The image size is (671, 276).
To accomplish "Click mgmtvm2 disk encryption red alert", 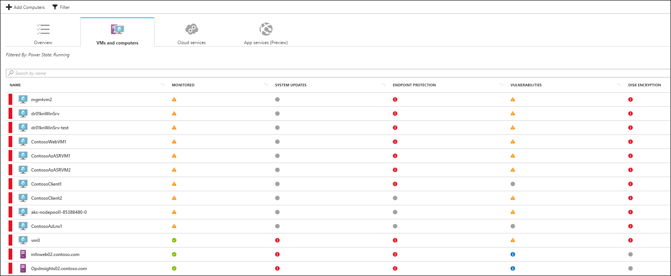I will (631, 99).
